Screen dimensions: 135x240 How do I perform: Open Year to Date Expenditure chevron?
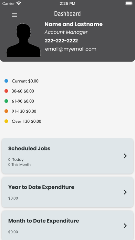point(125,192)
